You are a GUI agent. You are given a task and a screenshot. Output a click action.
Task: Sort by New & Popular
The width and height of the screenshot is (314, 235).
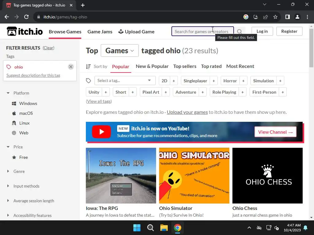coord(152,66)
